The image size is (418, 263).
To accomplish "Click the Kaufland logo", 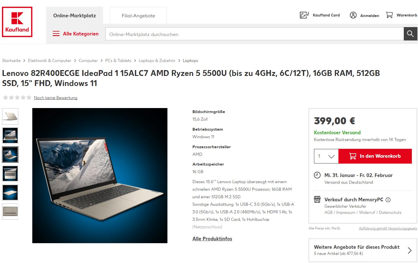I will pyautogui.click(x=17, y=22).
